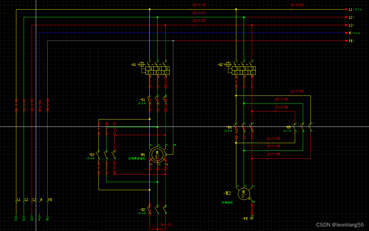
Task: Click the wire label L3-1-22
Action: click(199, 20)
